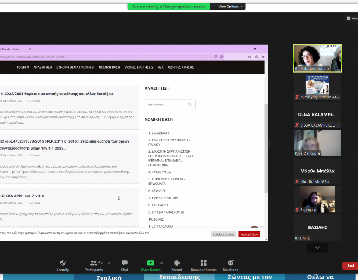Click the panel divider handle beside shared screen

[x=270, y=143]
